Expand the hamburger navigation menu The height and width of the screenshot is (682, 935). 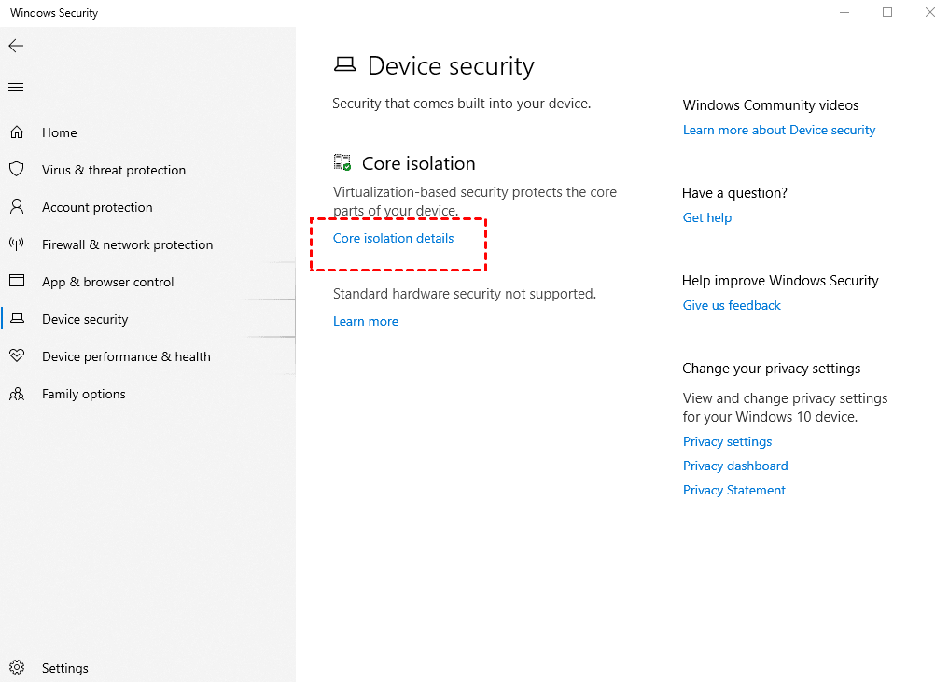16,88
